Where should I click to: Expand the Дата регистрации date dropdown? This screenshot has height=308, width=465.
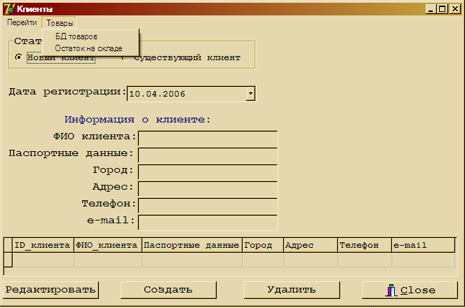click(250, 94)
